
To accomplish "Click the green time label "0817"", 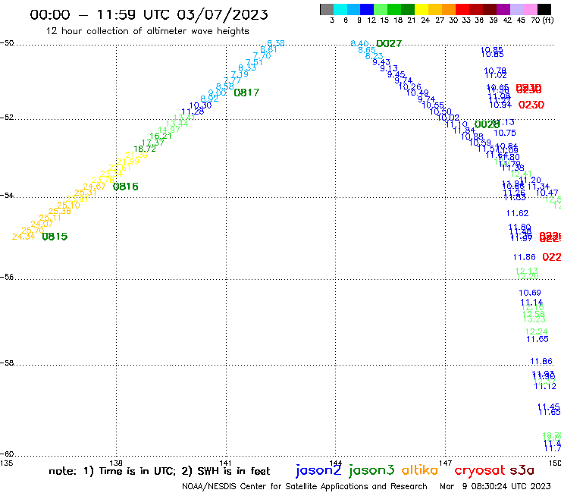I will point(246,93).
